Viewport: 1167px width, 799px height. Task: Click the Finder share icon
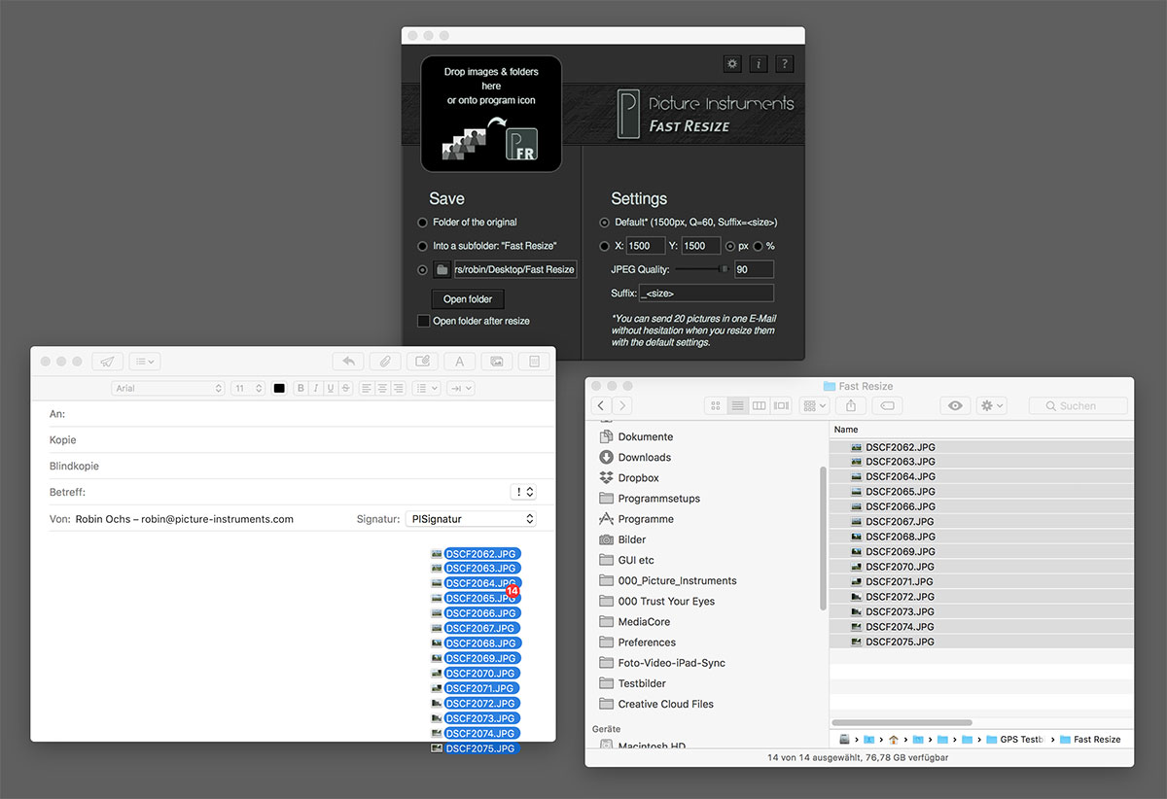(x=851, y=405)
